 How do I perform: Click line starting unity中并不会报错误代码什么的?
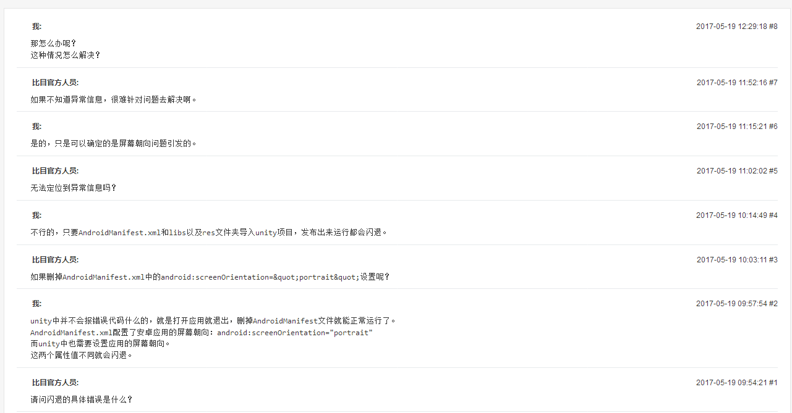pyautogui.click(x=213, y=321)
